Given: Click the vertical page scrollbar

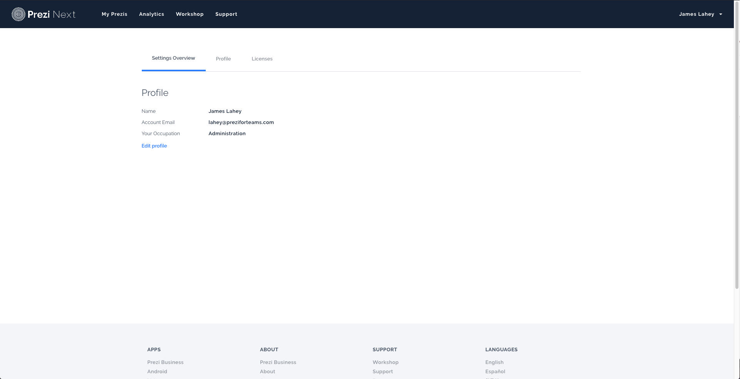Looking at the screenshot, I should (737, 154).
